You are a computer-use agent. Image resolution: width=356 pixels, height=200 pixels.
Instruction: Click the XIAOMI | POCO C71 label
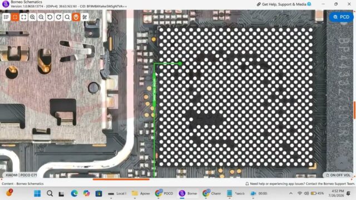pos(21,175)
